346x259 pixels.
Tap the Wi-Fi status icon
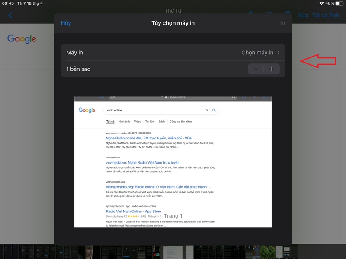click(x=321, y=3)
